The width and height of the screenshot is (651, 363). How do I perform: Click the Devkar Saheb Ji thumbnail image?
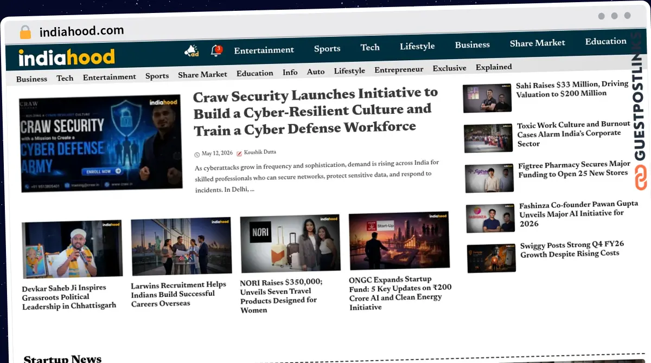(72, 249)
